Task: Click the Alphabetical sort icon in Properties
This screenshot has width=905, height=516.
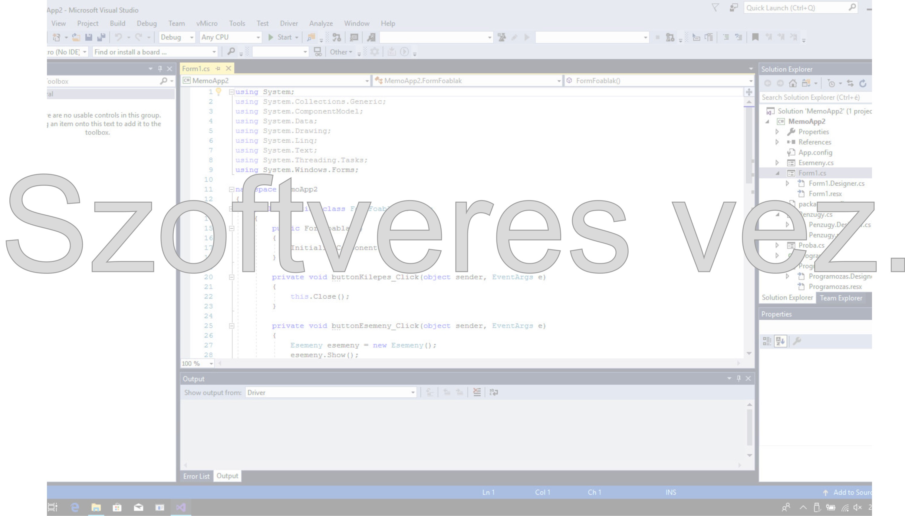Action: coord(780,341)
